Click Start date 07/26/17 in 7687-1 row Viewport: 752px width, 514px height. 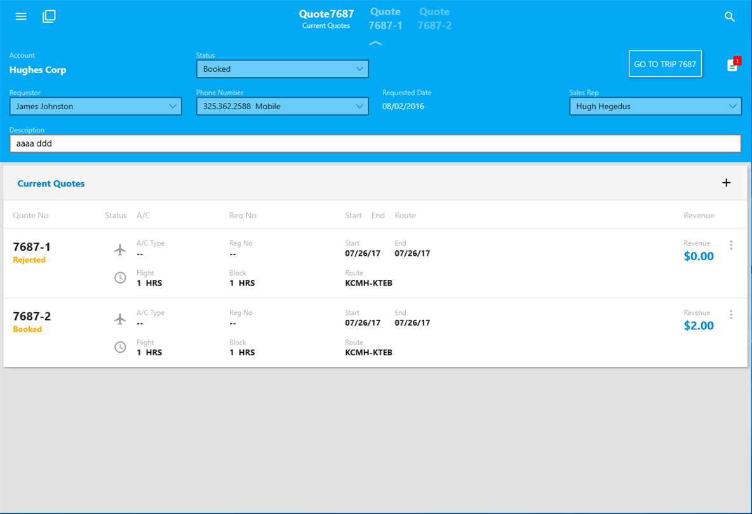pyautogui.click(x=363, y=253)
